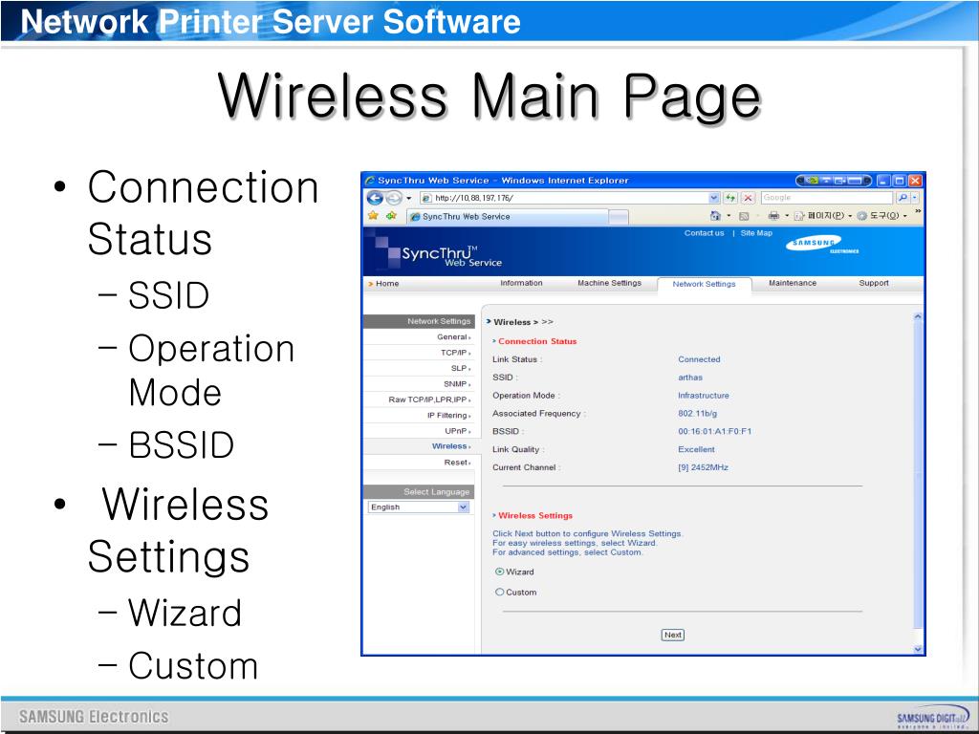Click the Current Channel value [9] 2452MHz
979x734 pixels.
[703, 467]
